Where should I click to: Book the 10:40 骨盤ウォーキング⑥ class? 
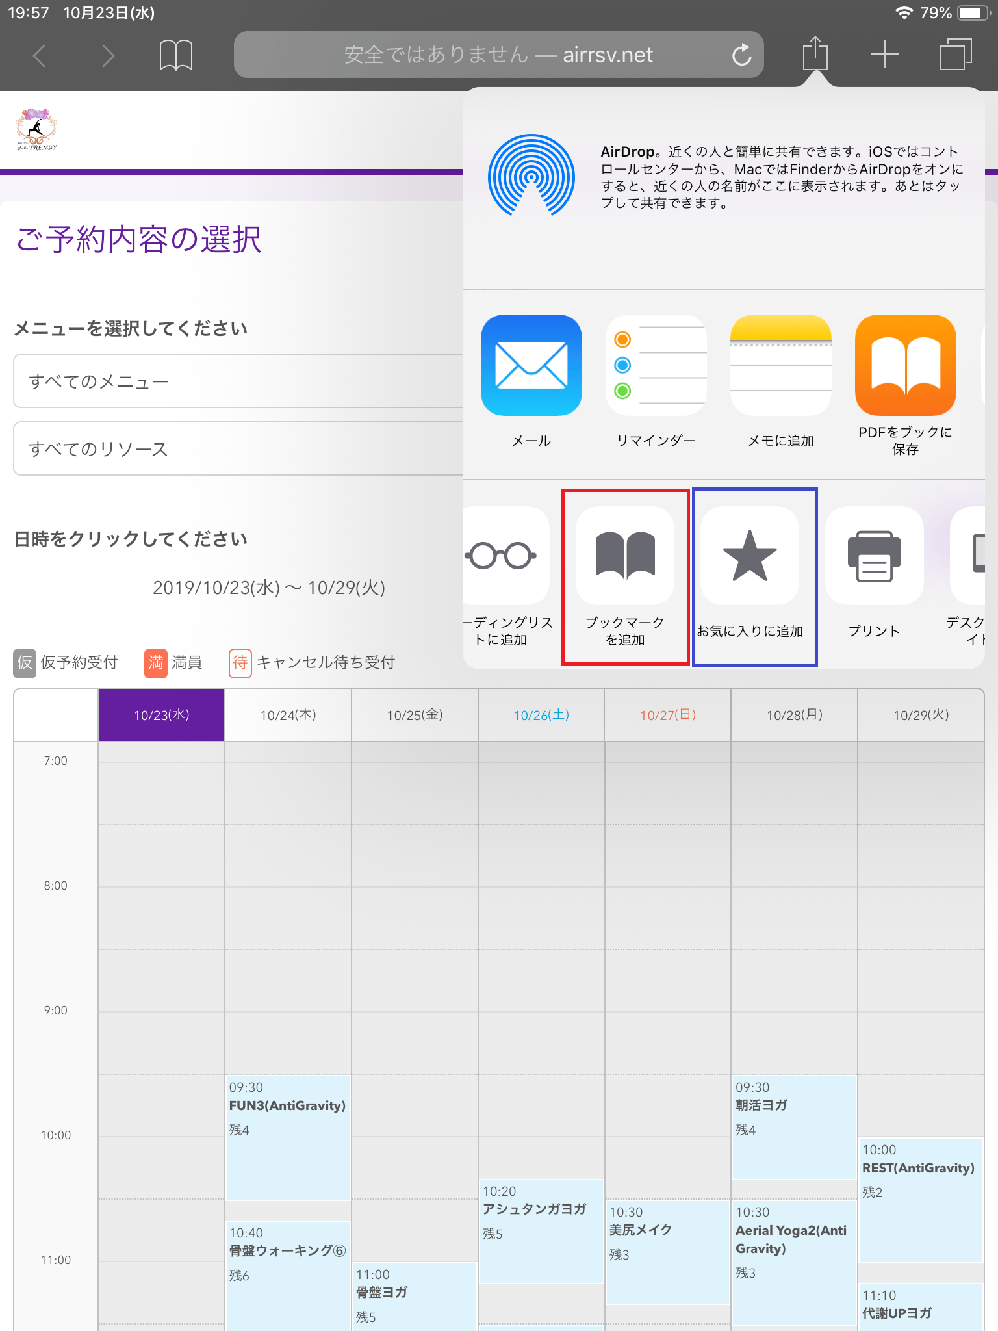(288, 1276)
